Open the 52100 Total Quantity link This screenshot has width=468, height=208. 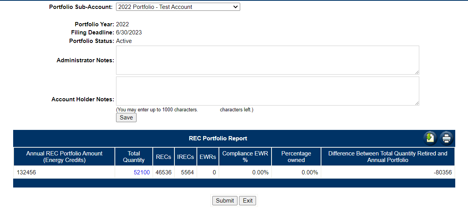[x=142, y=172]
